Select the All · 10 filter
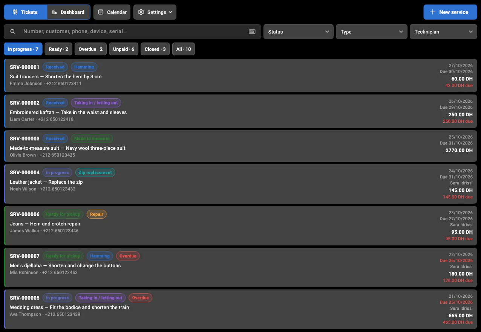 [x=184, y=49]
